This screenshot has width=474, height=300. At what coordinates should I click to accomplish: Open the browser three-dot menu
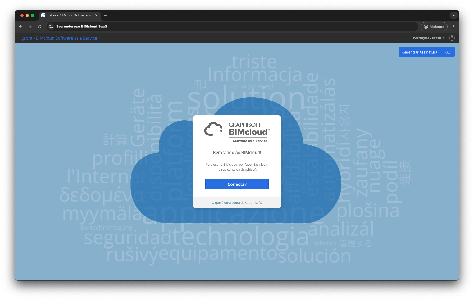tap(453, 27)
